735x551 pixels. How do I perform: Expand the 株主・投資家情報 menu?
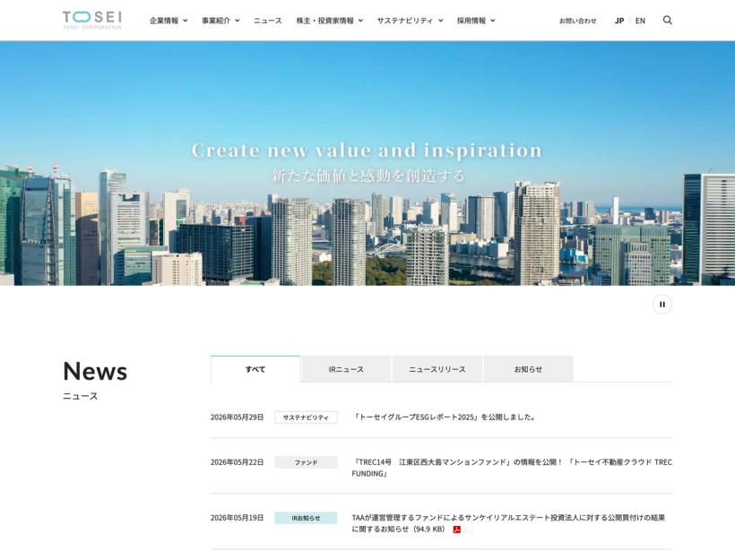[330, 21]
